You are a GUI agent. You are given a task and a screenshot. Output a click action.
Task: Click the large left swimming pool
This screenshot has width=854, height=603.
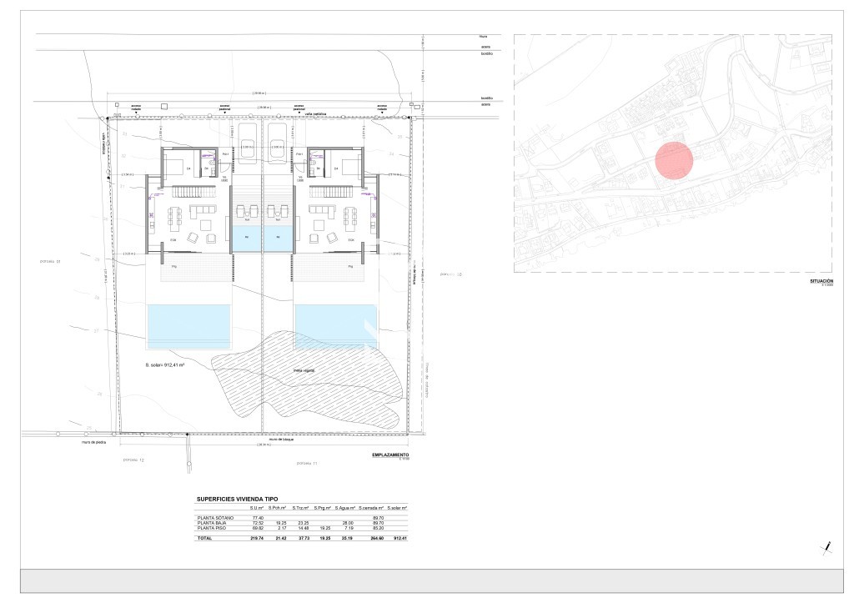point(189,325)
